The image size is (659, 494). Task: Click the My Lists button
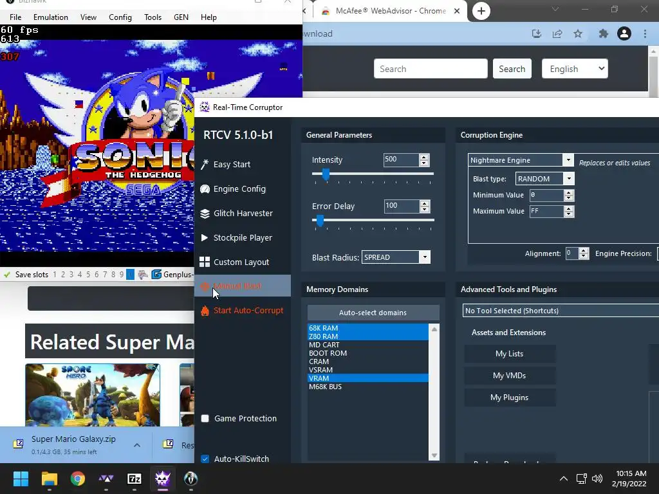510,354
